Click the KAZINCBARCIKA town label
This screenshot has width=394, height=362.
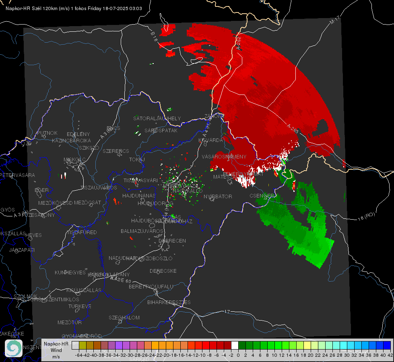[x=71, y=140]
